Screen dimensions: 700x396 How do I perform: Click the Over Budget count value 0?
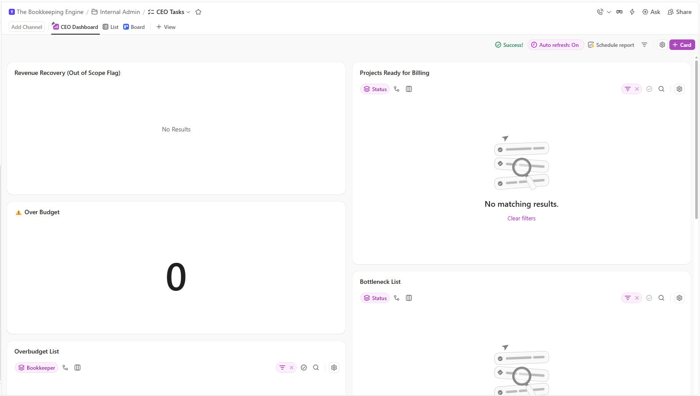pyautogui.click(x=176, y=277)
